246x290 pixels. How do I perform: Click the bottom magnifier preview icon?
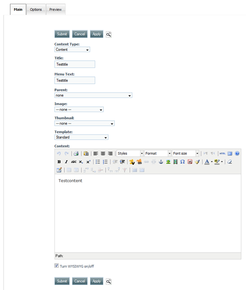tap(109, 281)
